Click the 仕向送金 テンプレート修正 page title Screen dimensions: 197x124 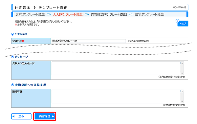41,8
